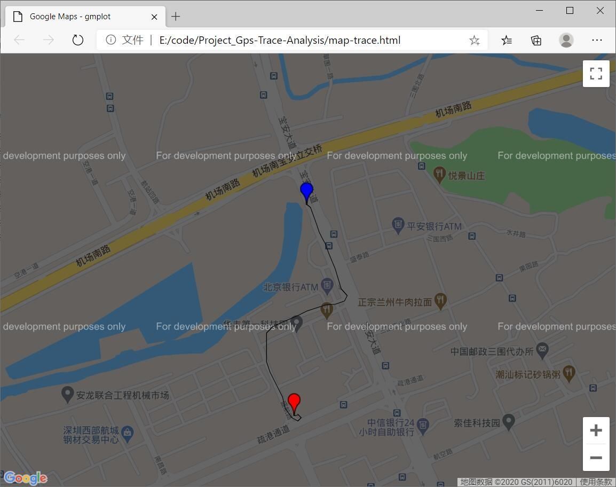The height and width of the screenshot is (487, 616).
Task: Click the restaurant icon beside 悦景山庄
Action: (439, 175)
